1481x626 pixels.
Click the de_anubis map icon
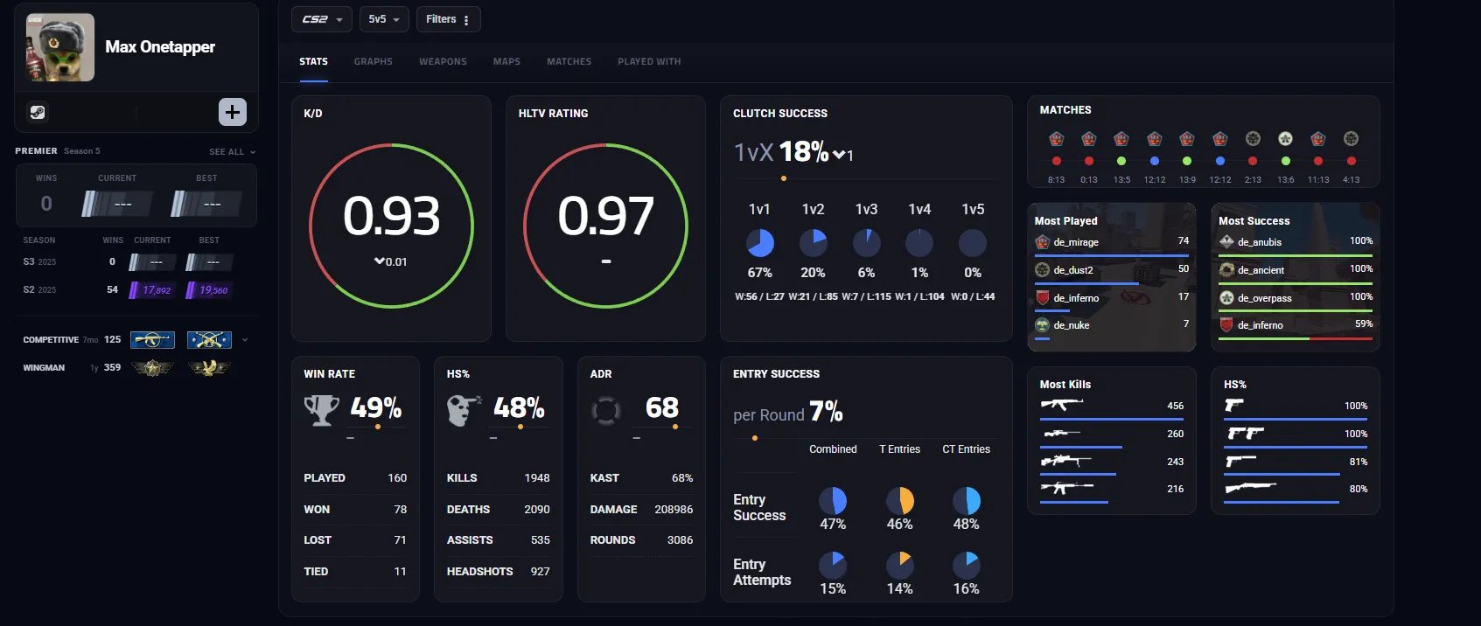pyautogui.click(x=1226, y=241)
